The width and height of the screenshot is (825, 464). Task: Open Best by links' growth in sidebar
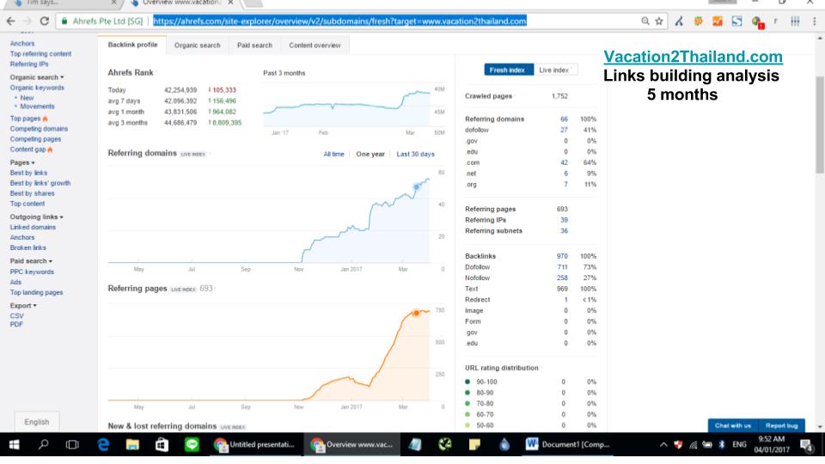point(40,183)
